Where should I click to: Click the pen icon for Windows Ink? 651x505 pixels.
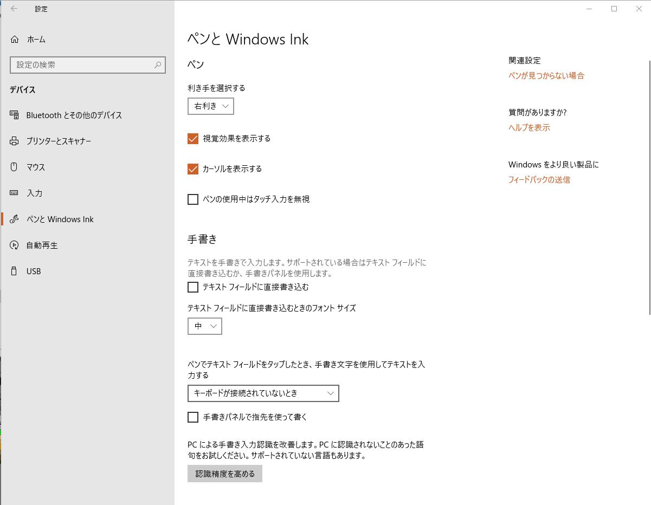pos(15,219)
